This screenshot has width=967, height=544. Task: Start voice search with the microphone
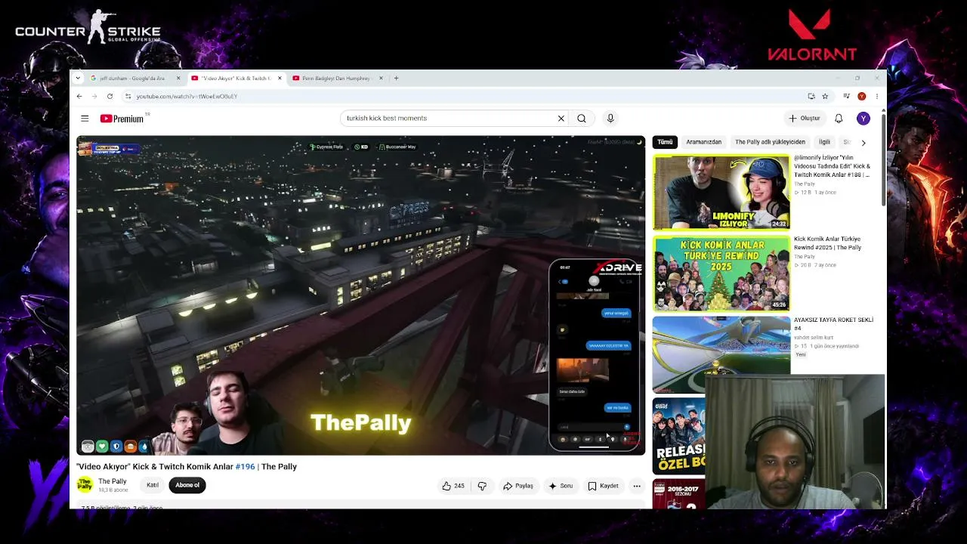coord(610,119)
